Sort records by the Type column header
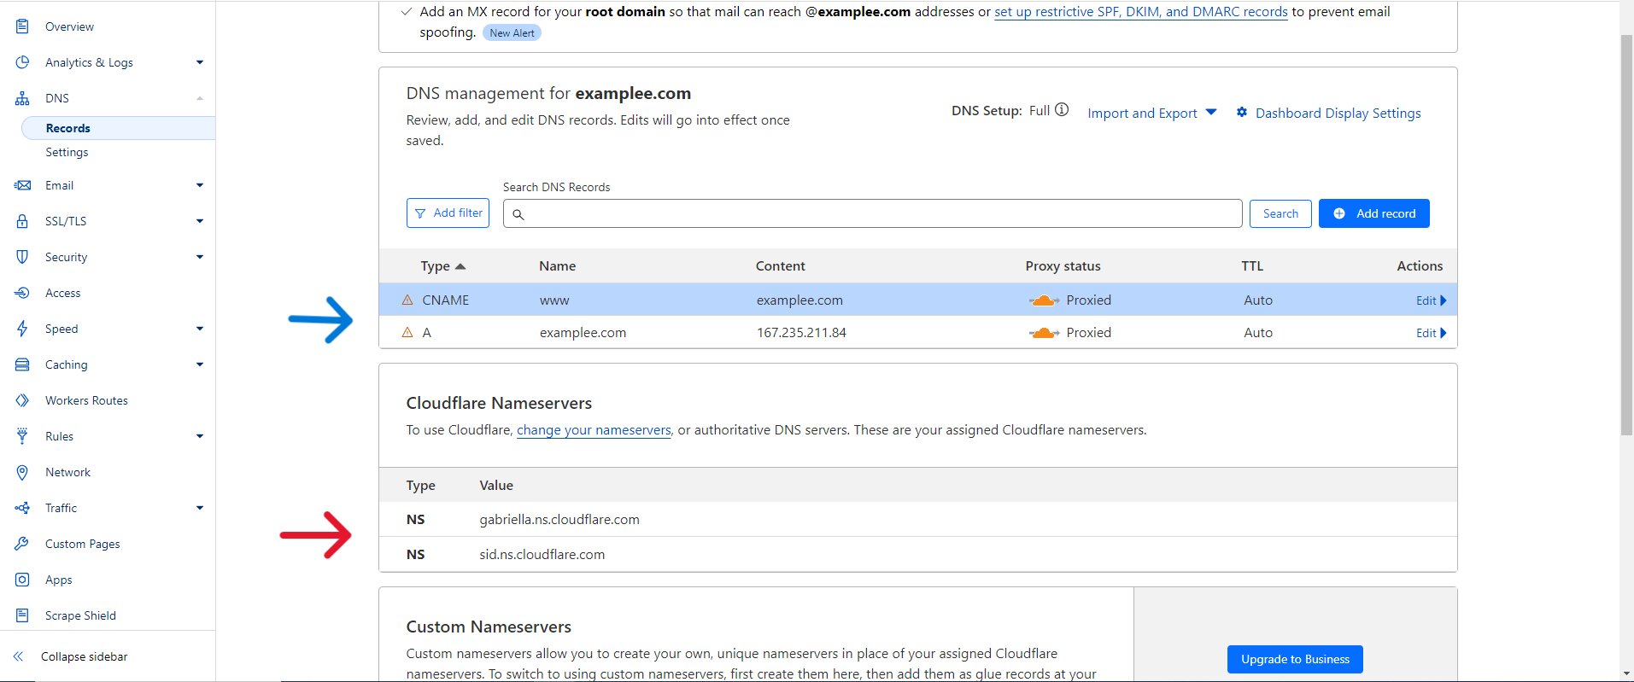1634x682 pixels. pyautogui.click(x=442, y=266)
